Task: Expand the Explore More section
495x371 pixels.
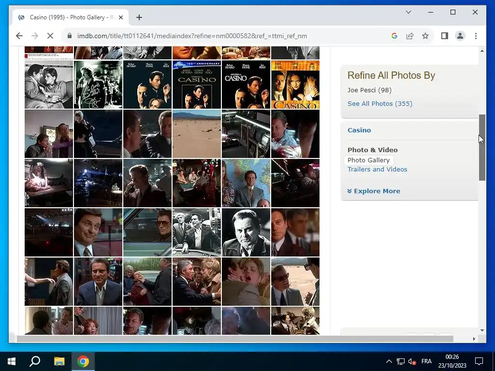Action: tap(374, 191)
